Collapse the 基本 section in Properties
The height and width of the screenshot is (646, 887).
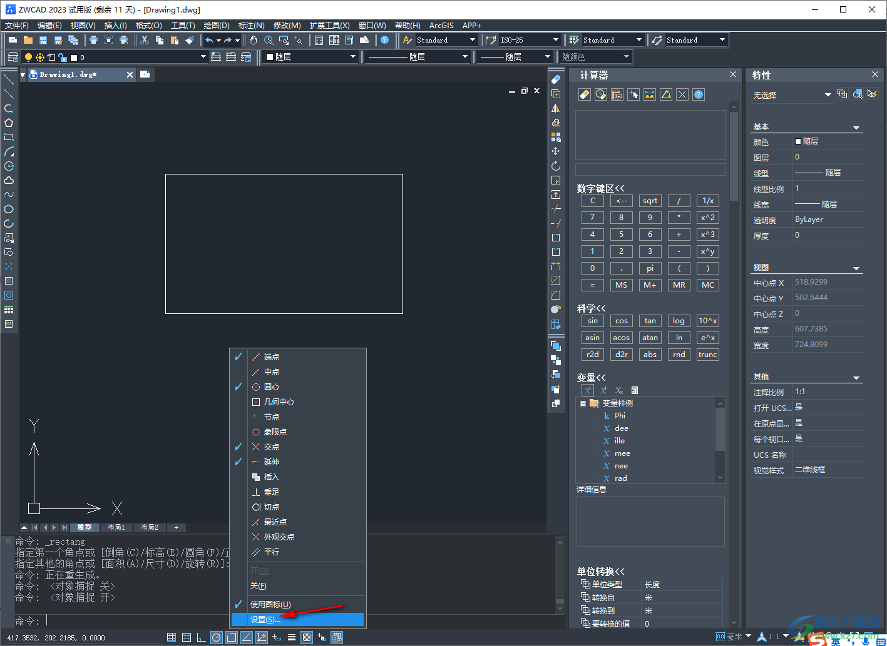(856, 128)
